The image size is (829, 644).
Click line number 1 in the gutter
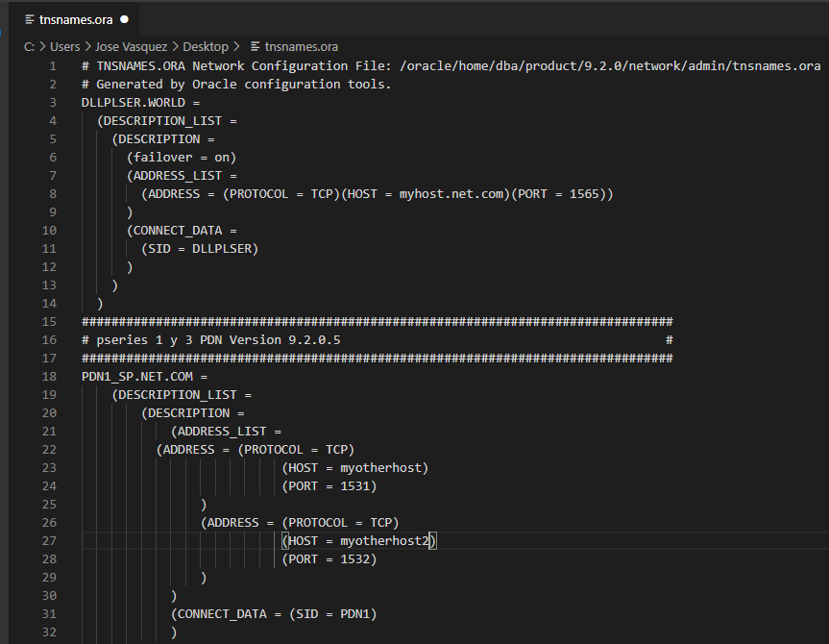coord(51,65)
